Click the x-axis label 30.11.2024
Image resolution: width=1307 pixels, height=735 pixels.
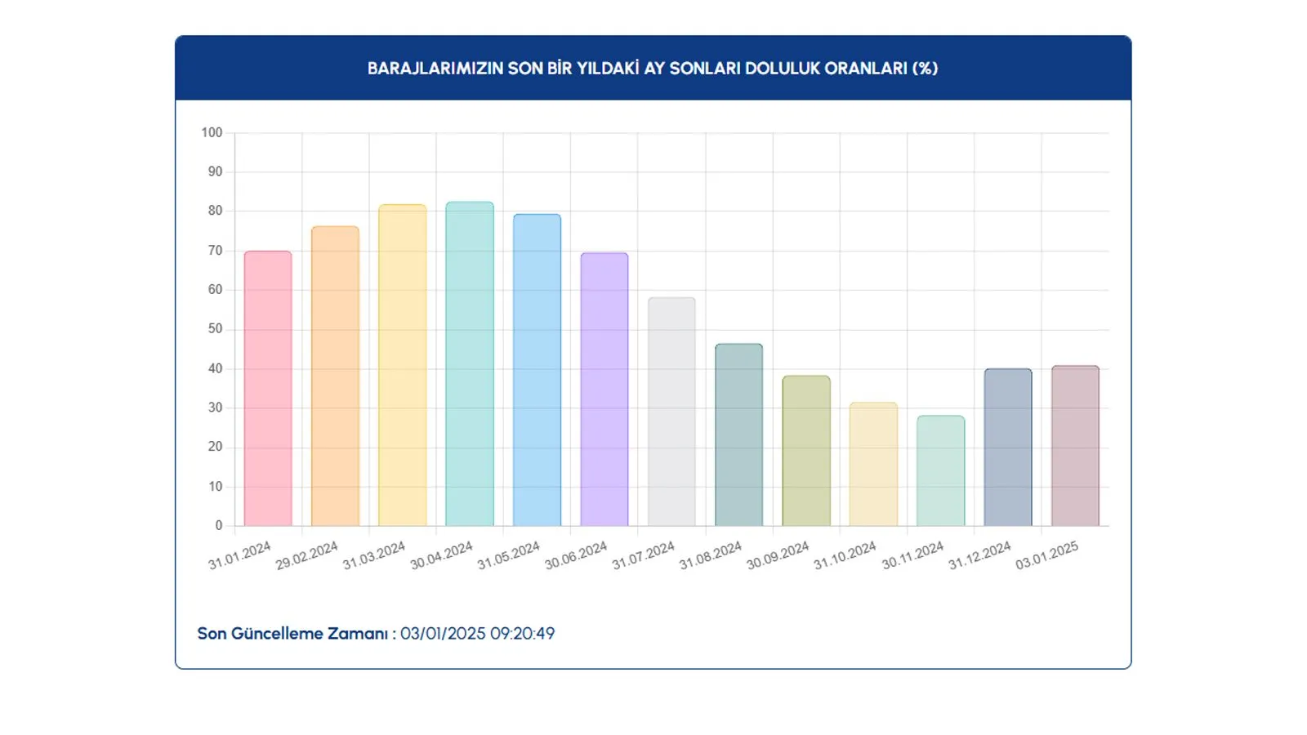[x=912, y=555]
